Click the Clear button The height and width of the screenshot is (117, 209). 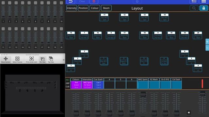click(x=82, y=1)
